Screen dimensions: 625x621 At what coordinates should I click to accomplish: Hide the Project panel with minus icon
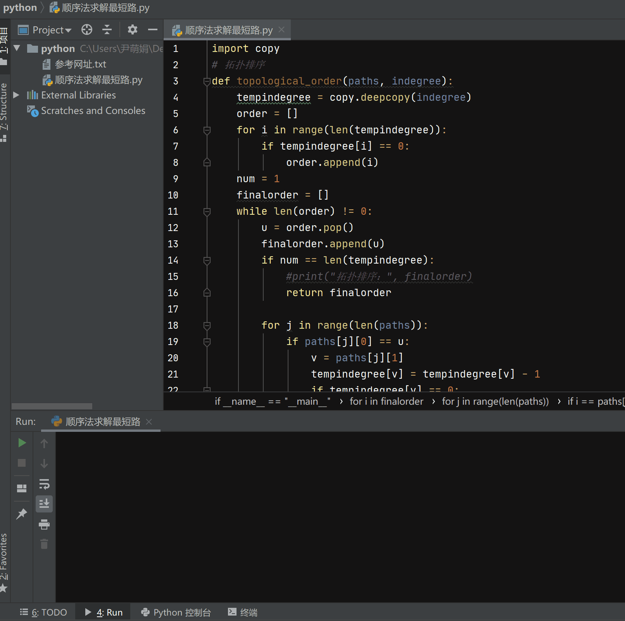153,30
